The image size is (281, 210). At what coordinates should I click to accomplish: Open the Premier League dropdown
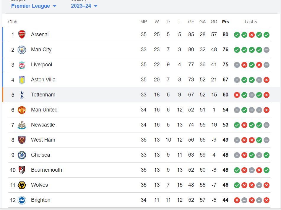(34, 6)
